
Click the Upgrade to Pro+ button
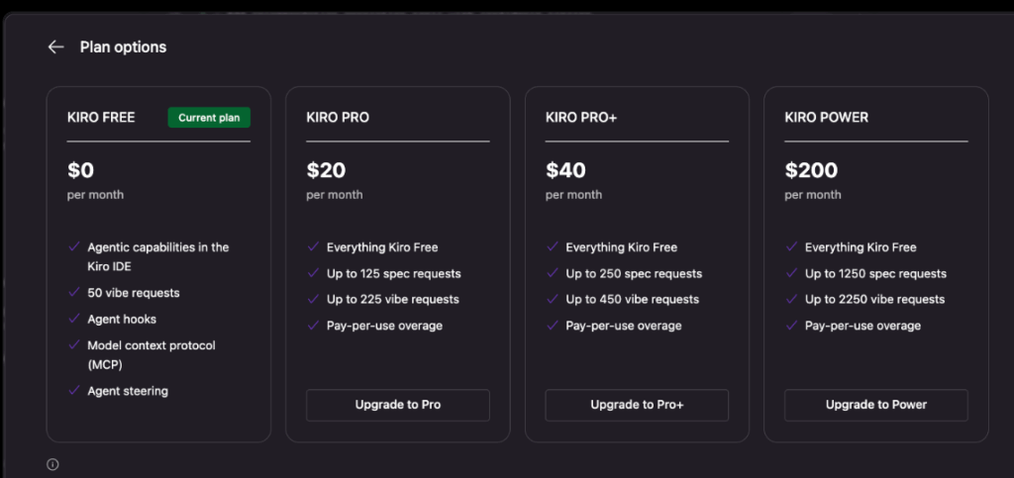tap(637, 405)
